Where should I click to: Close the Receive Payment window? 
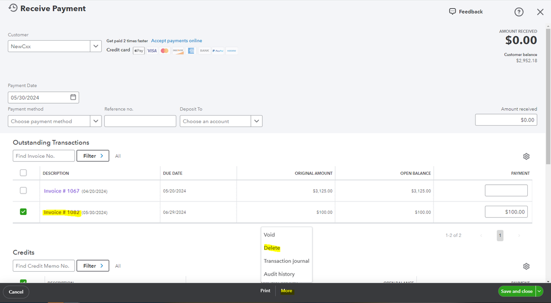tap(540, 12)
